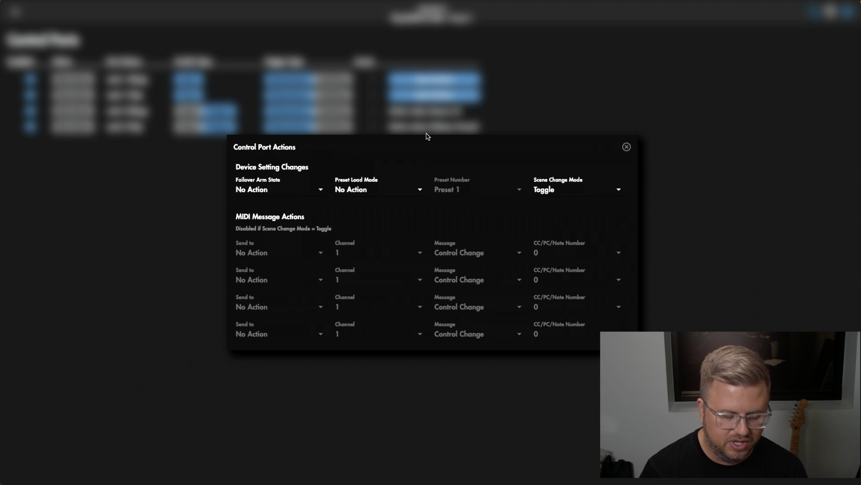Screen dimensions: 861x485
Task: Expand the Preset Number dropdown
Action: pos(477,190)
